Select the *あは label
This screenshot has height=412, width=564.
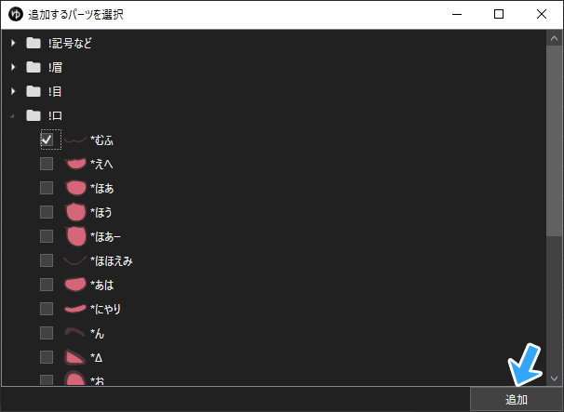coord(101,286)
